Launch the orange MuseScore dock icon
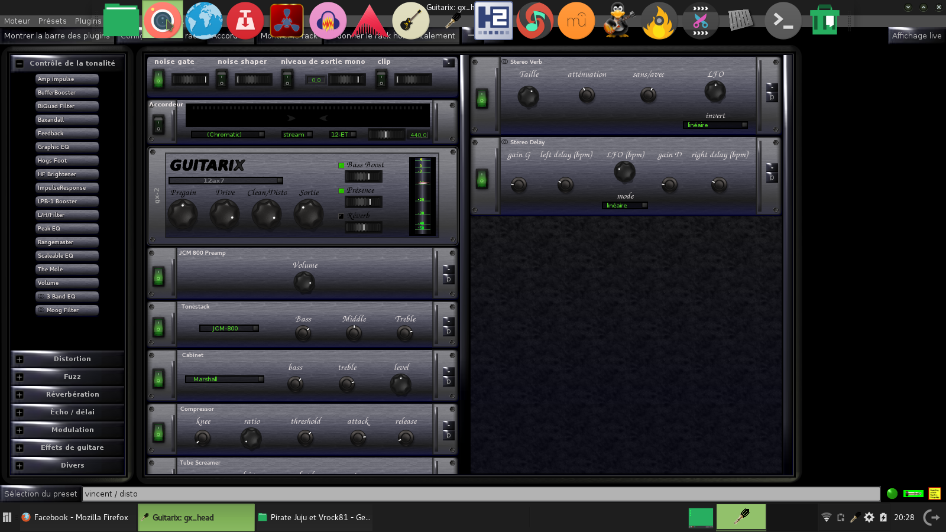This screenshot has height=532, width=946. pyautogui.click(x=576, y=20)
